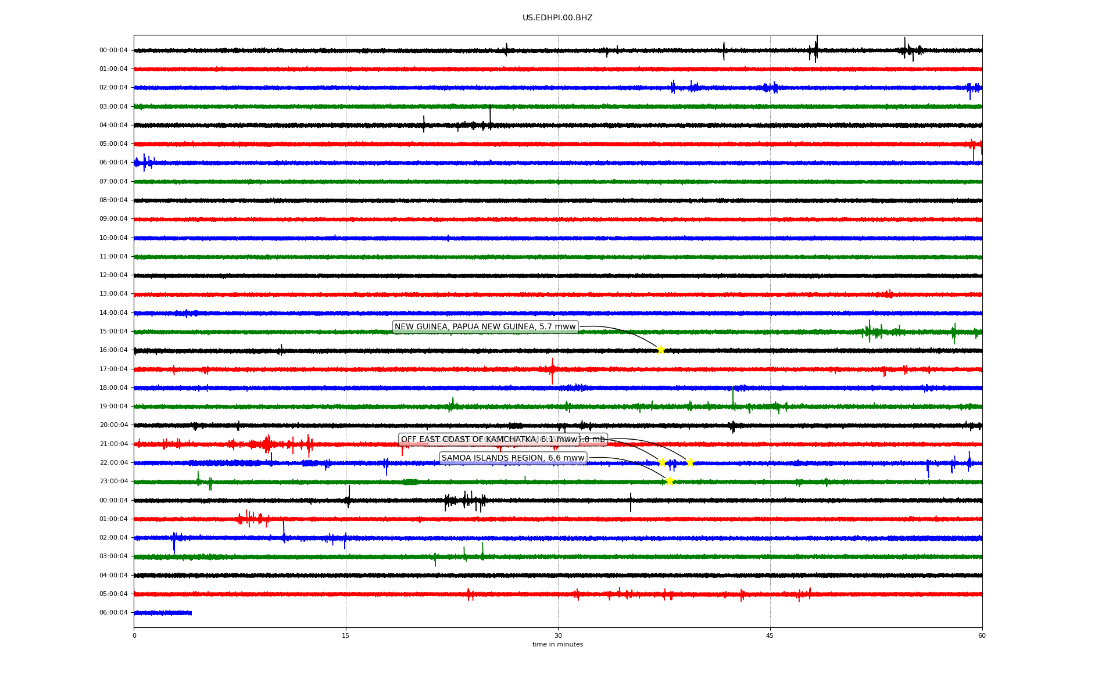Click the 21:00:04 time label
The image size is (1116, 697).
pyautogui.click(x=113, y=444)
